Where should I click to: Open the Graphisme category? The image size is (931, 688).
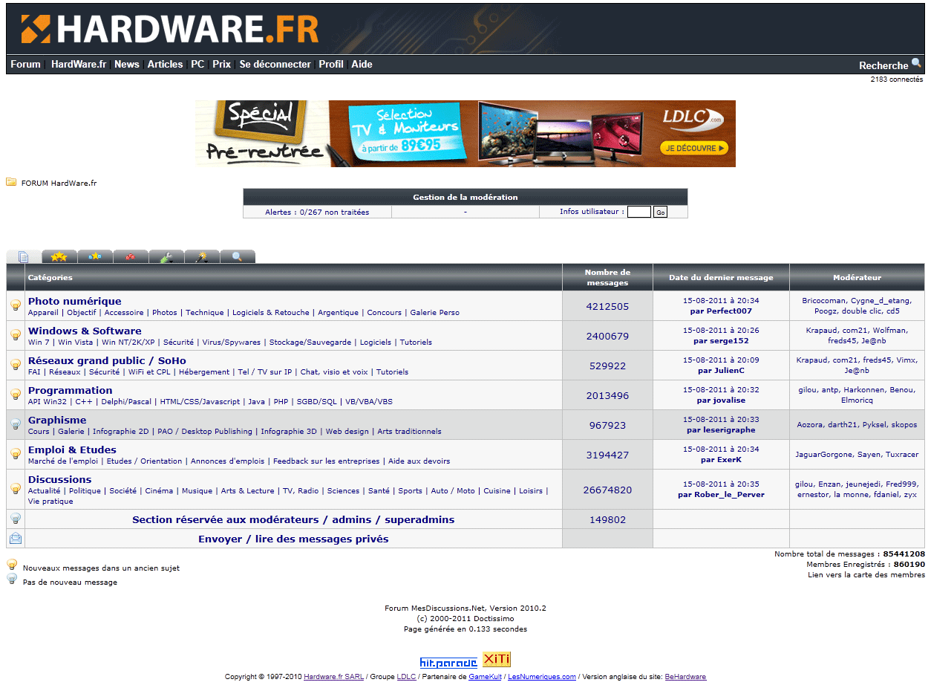pyautogui.click(x=57, y=420)
